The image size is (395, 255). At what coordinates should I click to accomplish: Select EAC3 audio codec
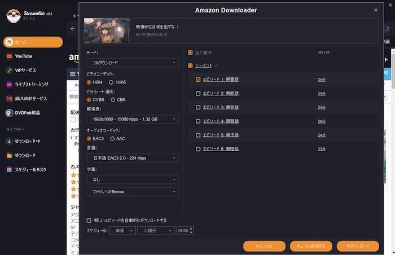89,139
